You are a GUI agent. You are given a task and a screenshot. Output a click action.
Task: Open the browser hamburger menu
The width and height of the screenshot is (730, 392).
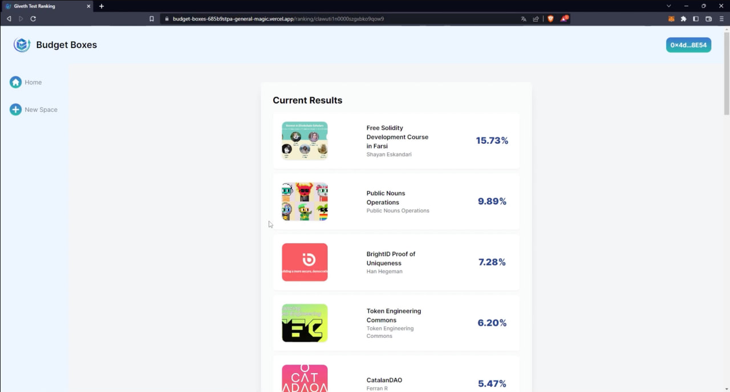(x=721, y=19)
